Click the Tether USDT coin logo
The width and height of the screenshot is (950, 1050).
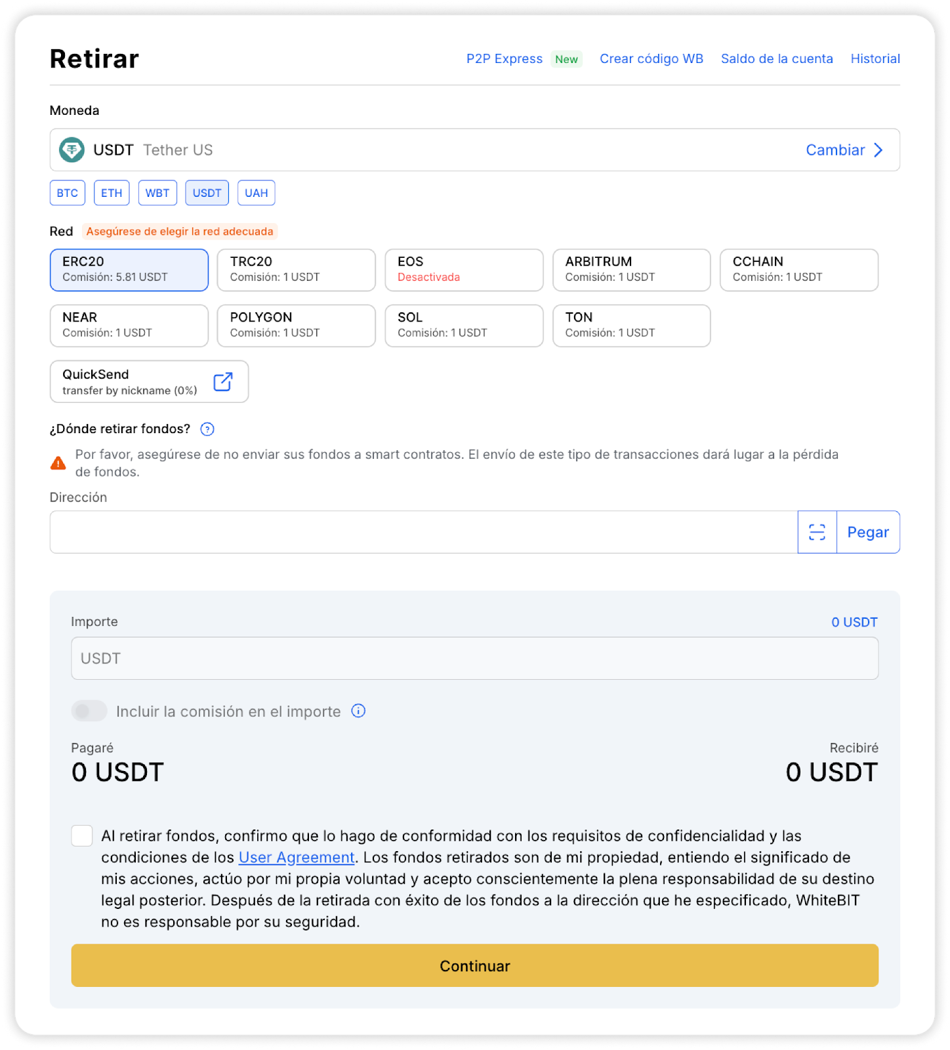point(72,150)
